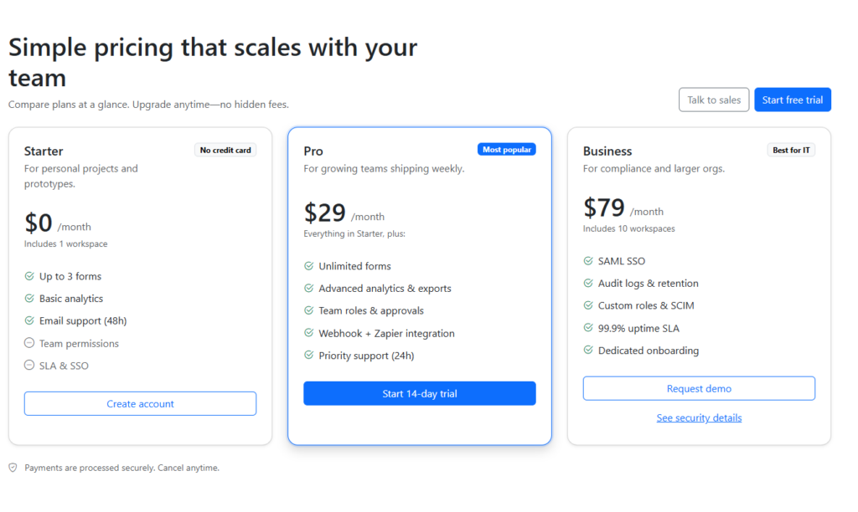Start the 14-day trial for Pro
Viewport: 858px width, 512px height.
coord(419,393)
